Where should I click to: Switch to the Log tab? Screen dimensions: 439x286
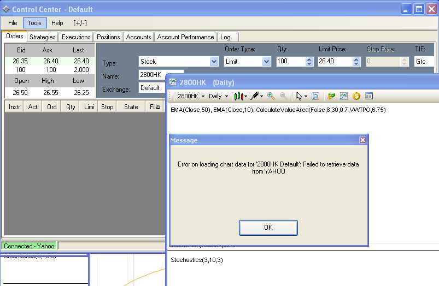point(227,37)
